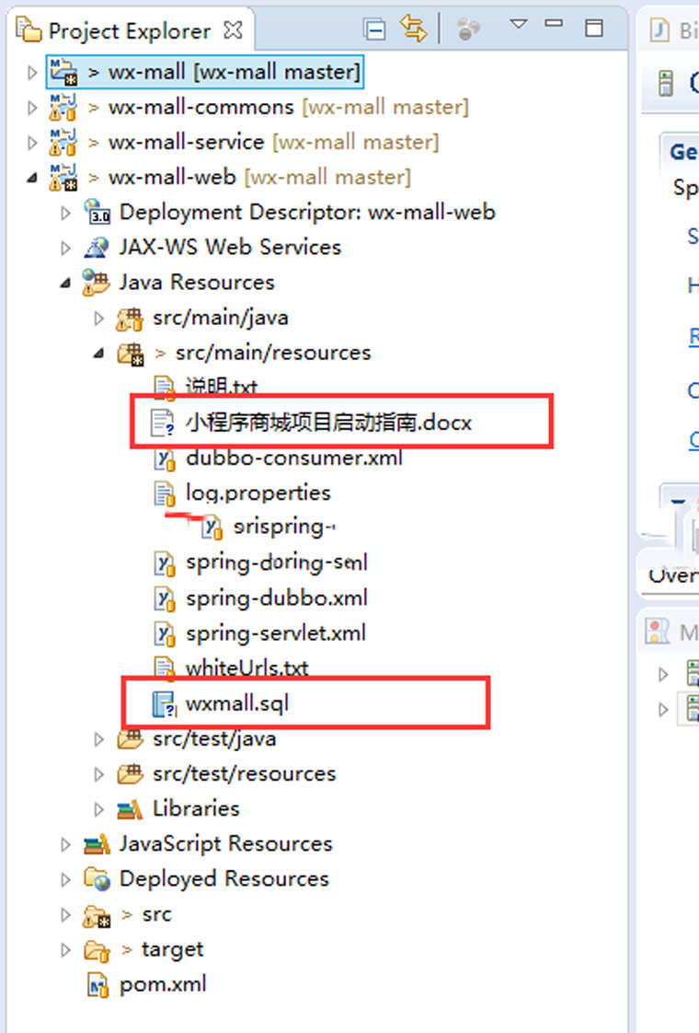Toggle Link with Editor icon

tap(414, 29)
